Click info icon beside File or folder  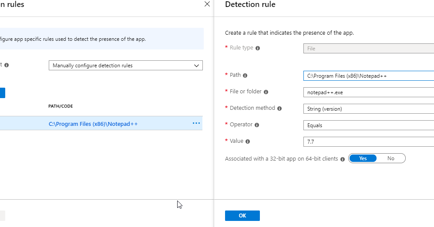pos(266,92)
